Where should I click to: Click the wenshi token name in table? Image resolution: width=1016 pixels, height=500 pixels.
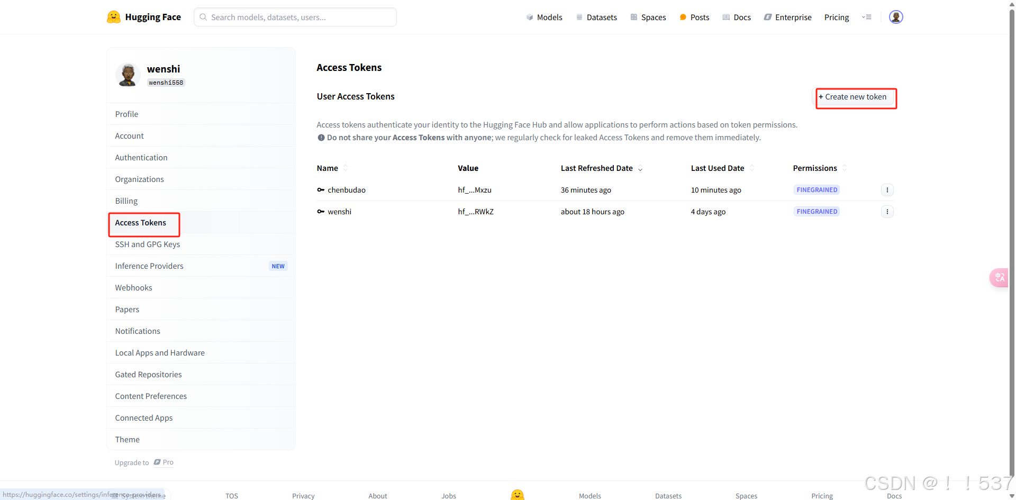tap(340, 212)
